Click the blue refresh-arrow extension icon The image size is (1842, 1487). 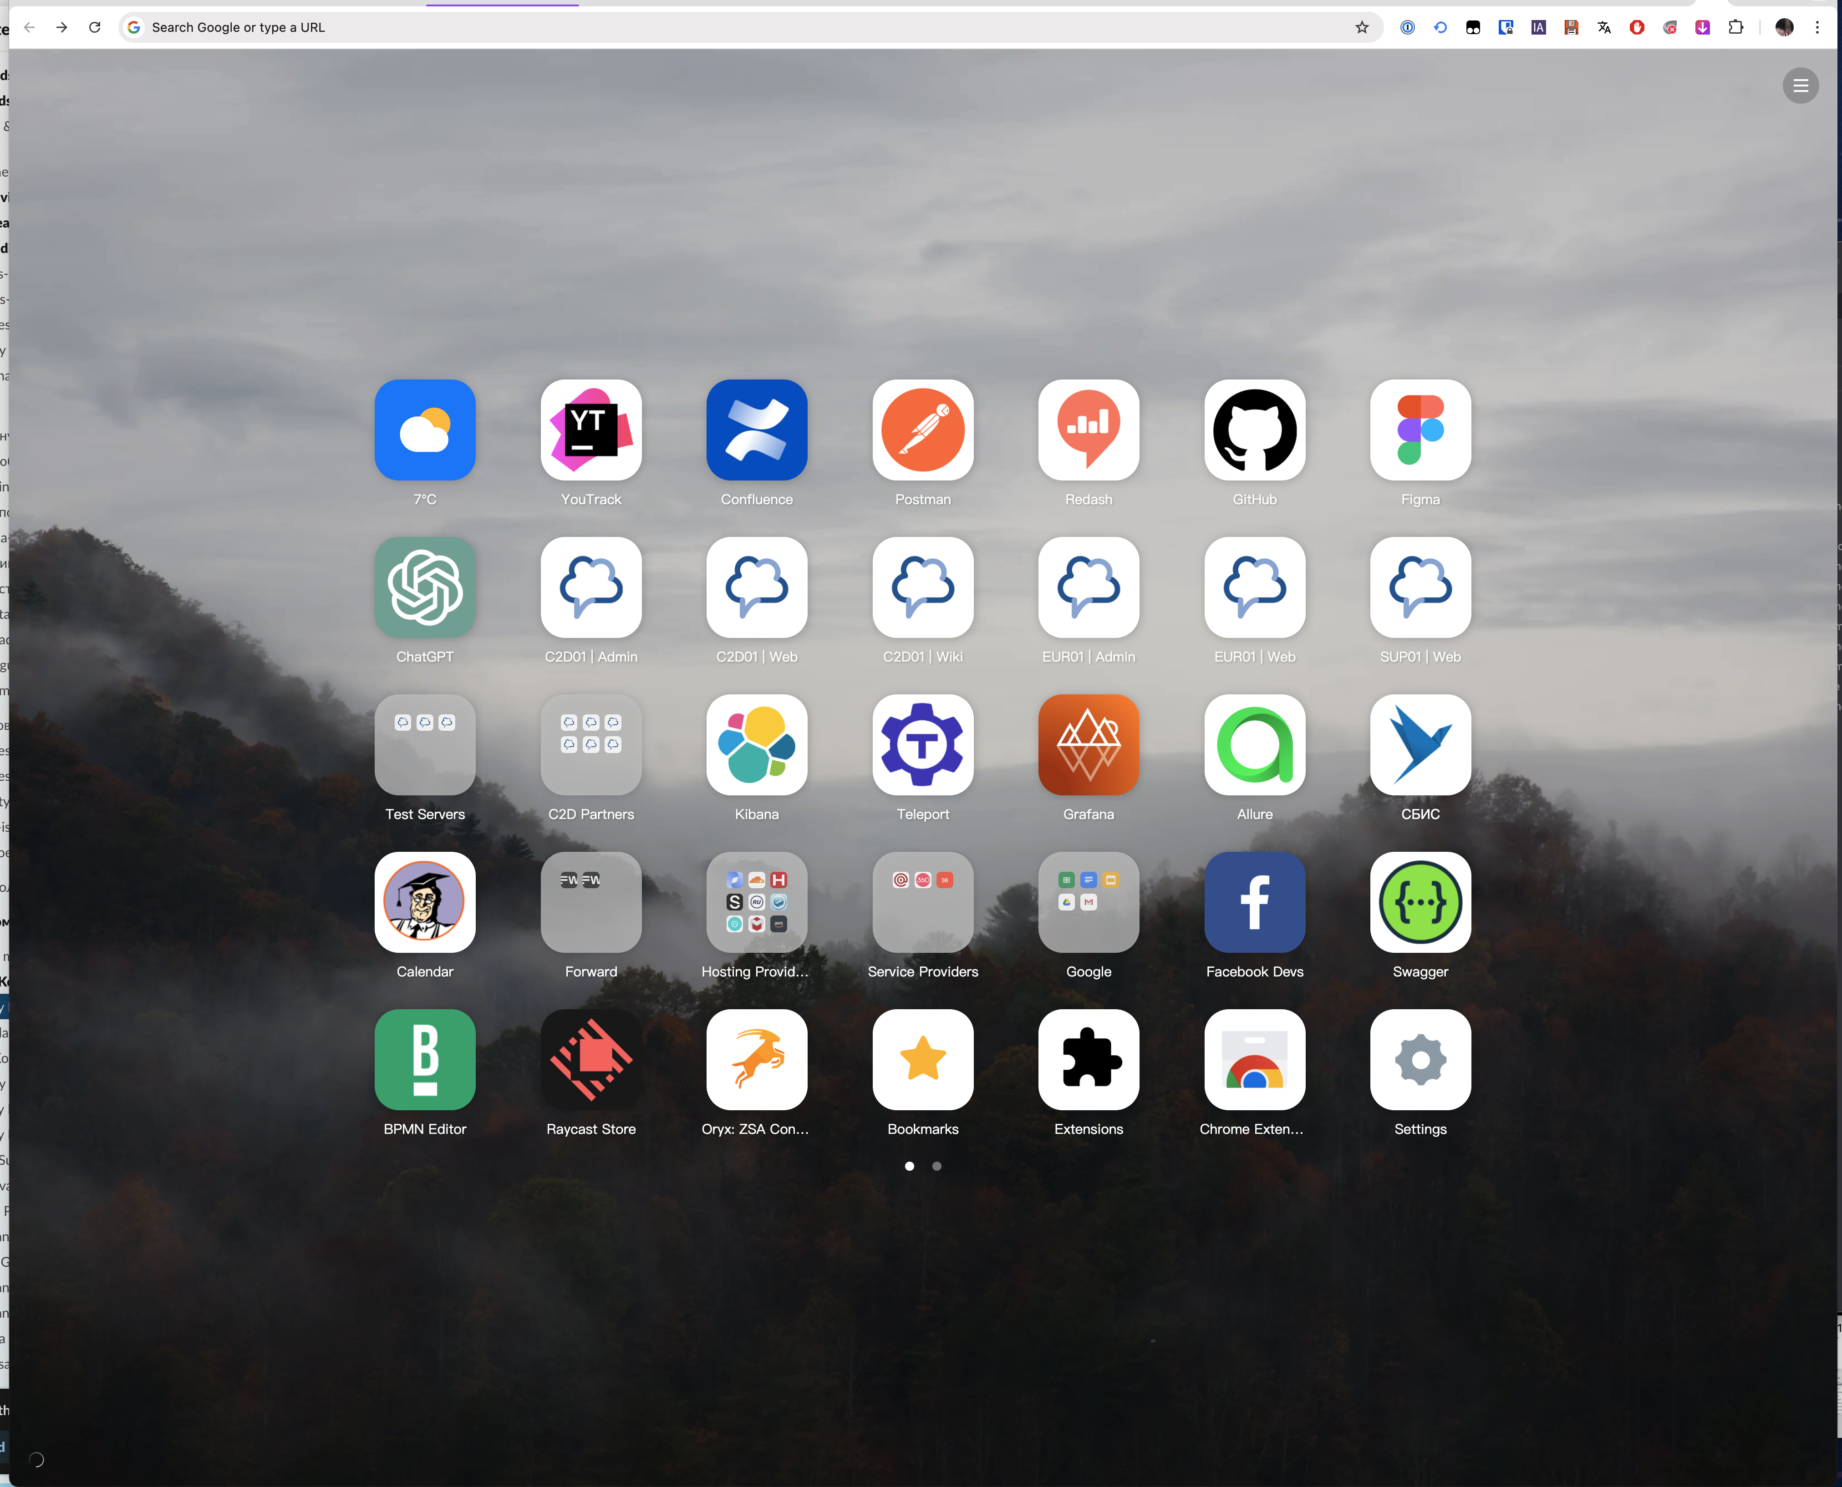1439,27
